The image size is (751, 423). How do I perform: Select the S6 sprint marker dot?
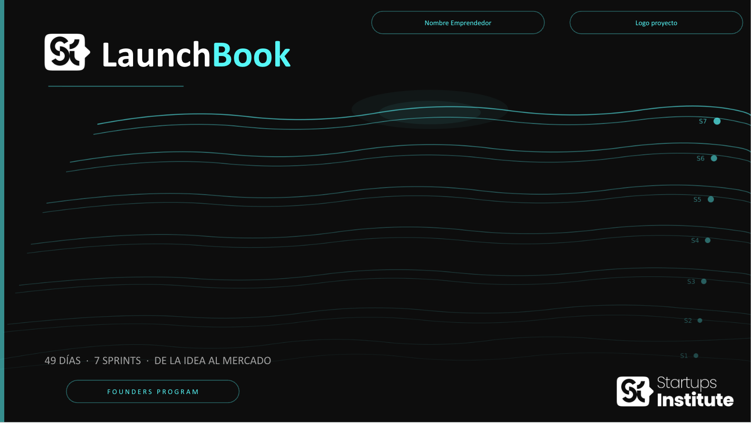point(714,159)
